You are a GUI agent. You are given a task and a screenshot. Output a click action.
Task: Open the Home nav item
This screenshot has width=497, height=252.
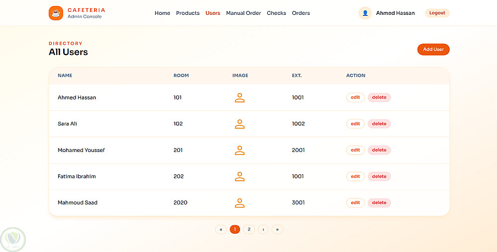click(x=163, y=13)
